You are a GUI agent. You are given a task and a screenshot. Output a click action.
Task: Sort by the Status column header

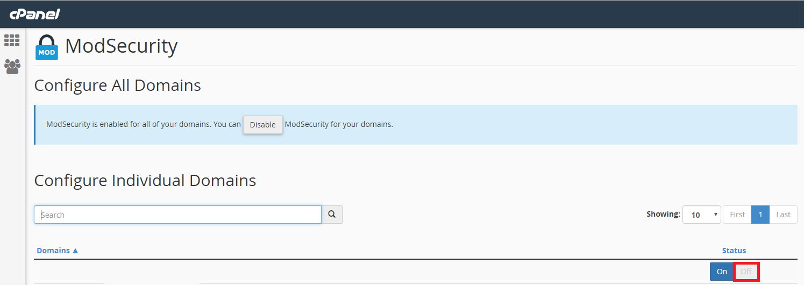coord(734,251)
